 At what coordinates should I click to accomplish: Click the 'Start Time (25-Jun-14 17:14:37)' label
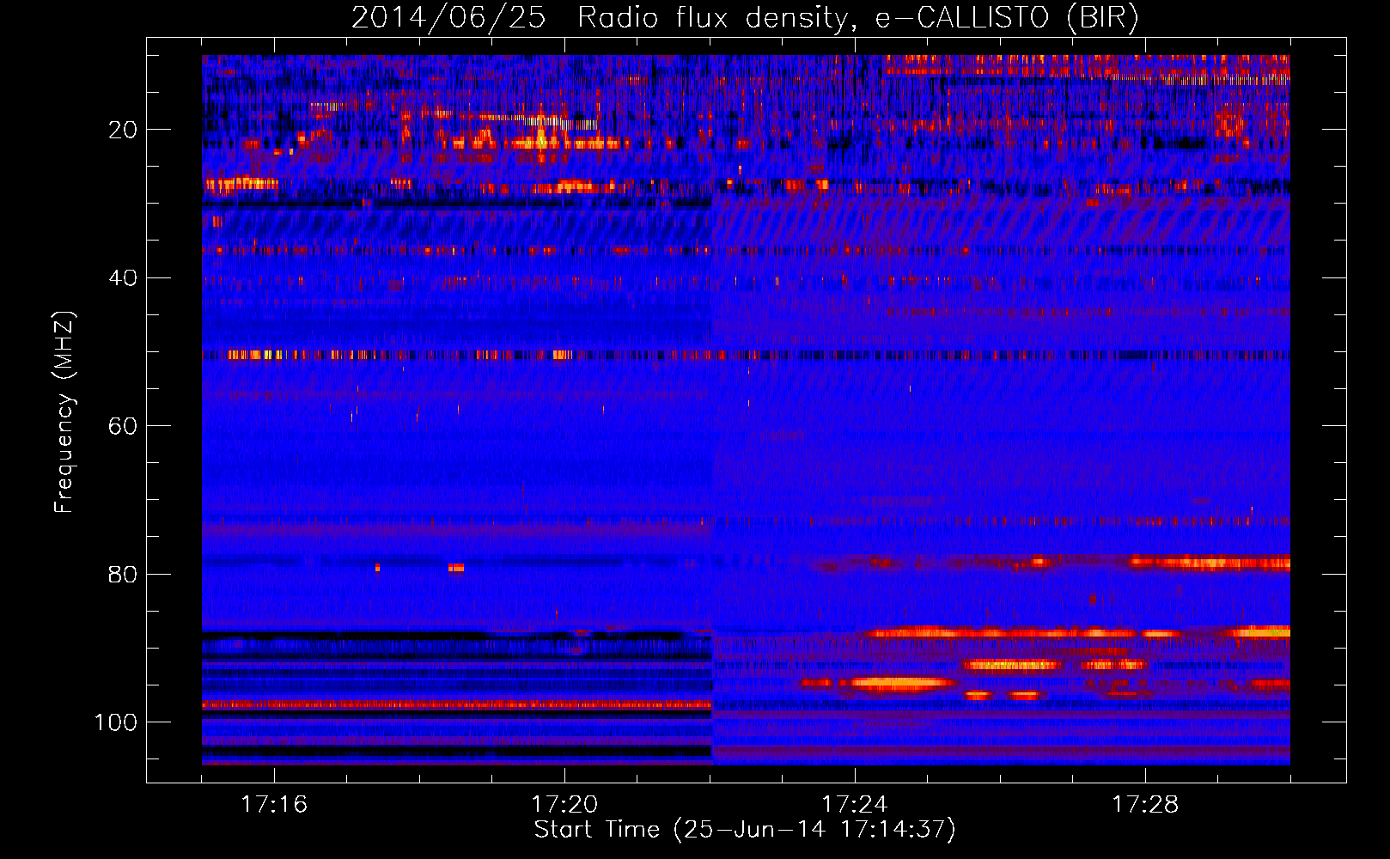(x=745, y=830)
